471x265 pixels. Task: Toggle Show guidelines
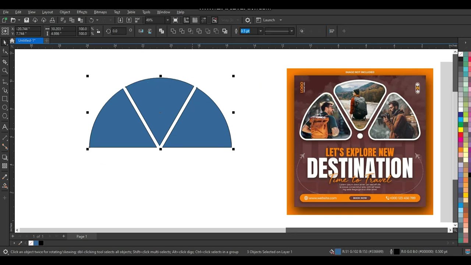(203, 20)
